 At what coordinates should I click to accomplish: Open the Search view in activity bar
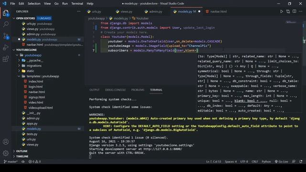[x=6, y=24]
